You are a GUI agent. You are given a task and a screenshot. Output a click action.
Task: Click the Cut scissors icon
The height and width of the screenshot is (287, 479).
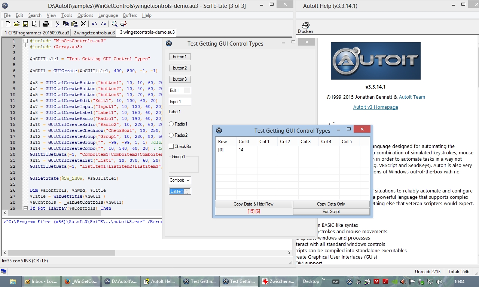pos(57,24)
